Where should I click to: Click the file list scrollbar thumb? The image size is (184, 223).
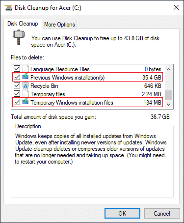click(168, 95)
